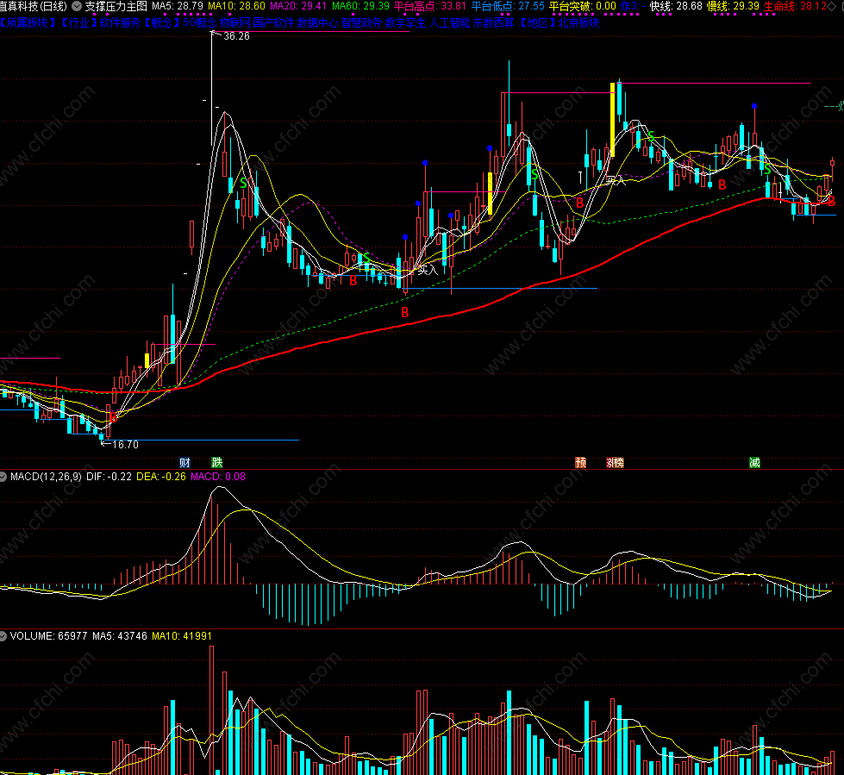Screen dimensions: 844x775
Task: Click the 跌 event marker icon
Action: [x=217, y=462]
